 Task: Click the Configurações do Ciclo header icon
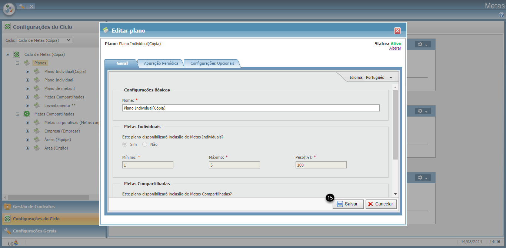point(7,27)
